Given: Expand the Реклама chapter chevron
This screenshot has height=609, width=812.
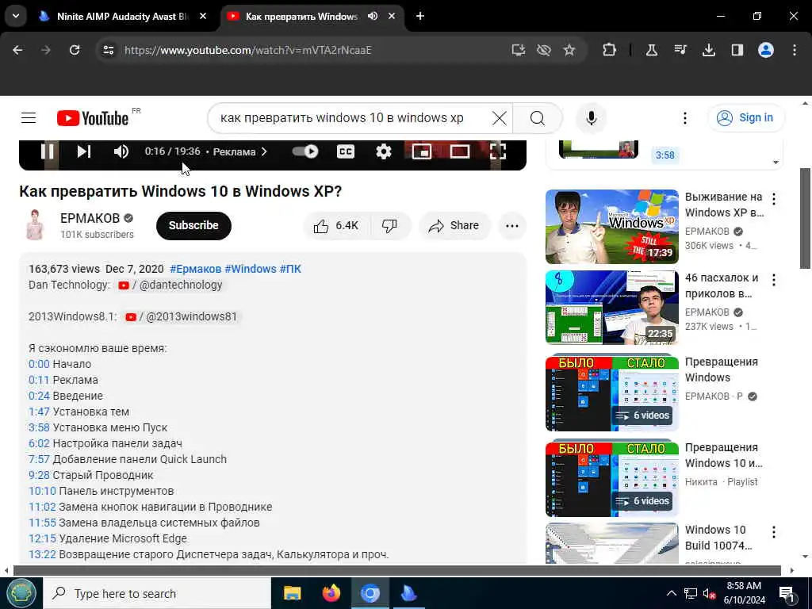Looking at the screenshot, I should pos(264,151).
